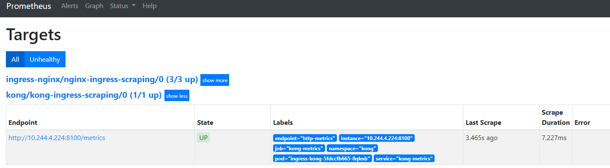Click the Prometheus brand logo text
The width and height of the screenshot is (610, 168).
[29, 6]
